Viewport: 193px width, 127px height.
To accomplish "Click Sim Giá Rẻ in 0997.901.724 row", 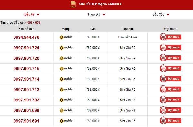I will [x=127, y=48].
